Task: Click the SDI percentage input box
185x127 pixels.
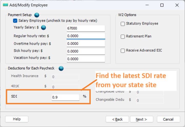Action: tap(66, 97)
